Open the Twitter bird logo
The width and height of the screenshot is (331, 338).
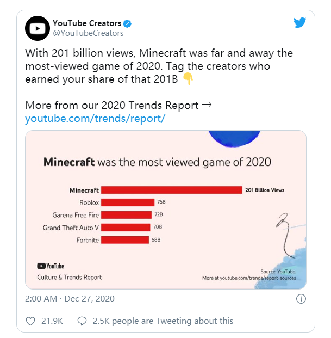coord(300,23)
